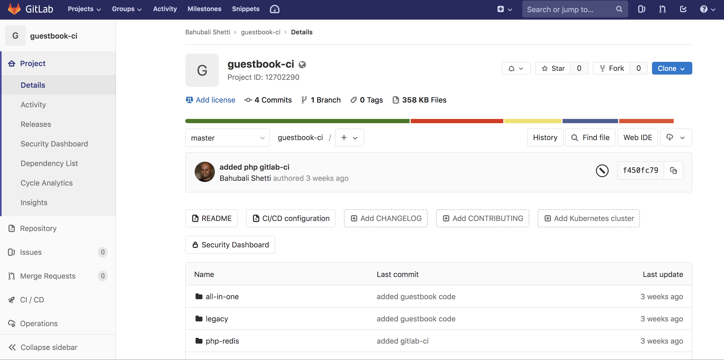
Task: Click Add CONTRIBUTING
Action: pyautogui.click(x=482, y=218)
